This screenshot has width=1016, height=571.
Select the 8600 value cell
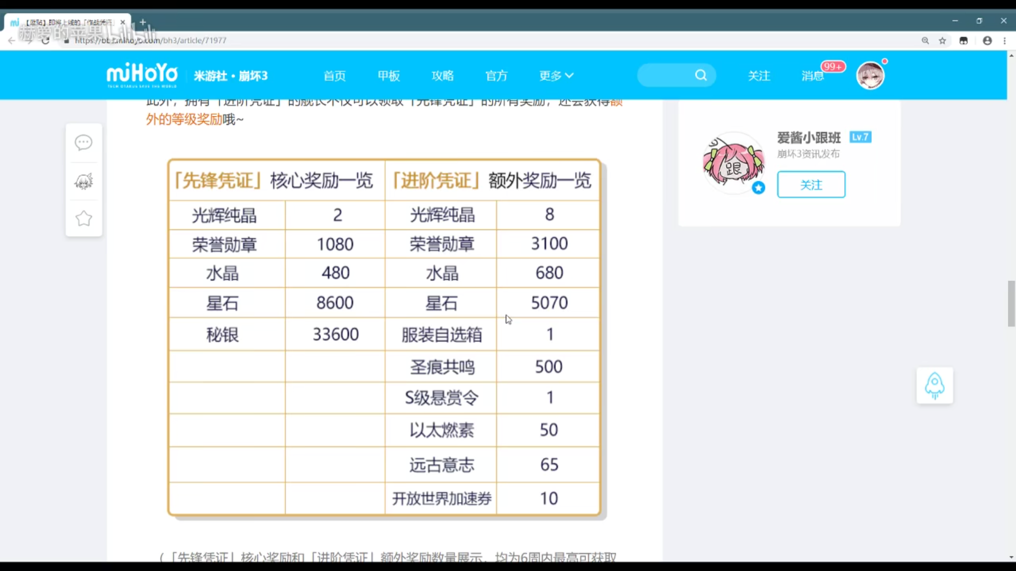335,302
